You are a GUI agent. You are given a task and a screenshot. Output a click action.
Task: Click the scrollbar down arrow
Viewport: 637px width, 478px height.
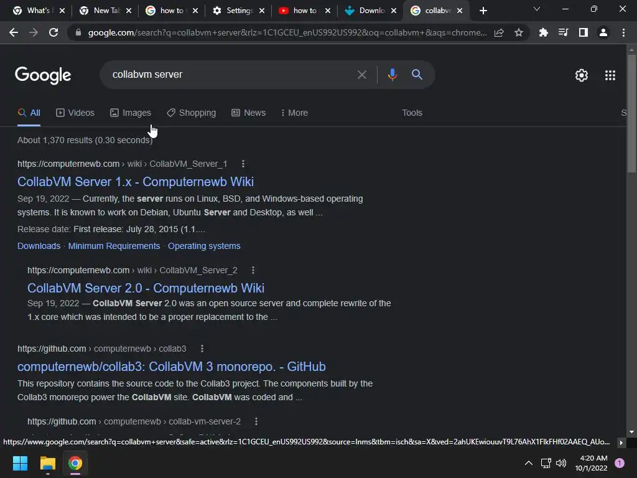click(x=631, y=432)
